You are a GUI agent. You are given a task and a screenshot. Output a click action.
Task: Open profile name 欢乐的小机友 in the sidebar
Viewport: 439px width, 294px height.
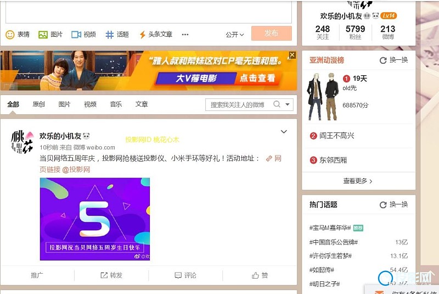pyautogui.click(x=341, y=16)
